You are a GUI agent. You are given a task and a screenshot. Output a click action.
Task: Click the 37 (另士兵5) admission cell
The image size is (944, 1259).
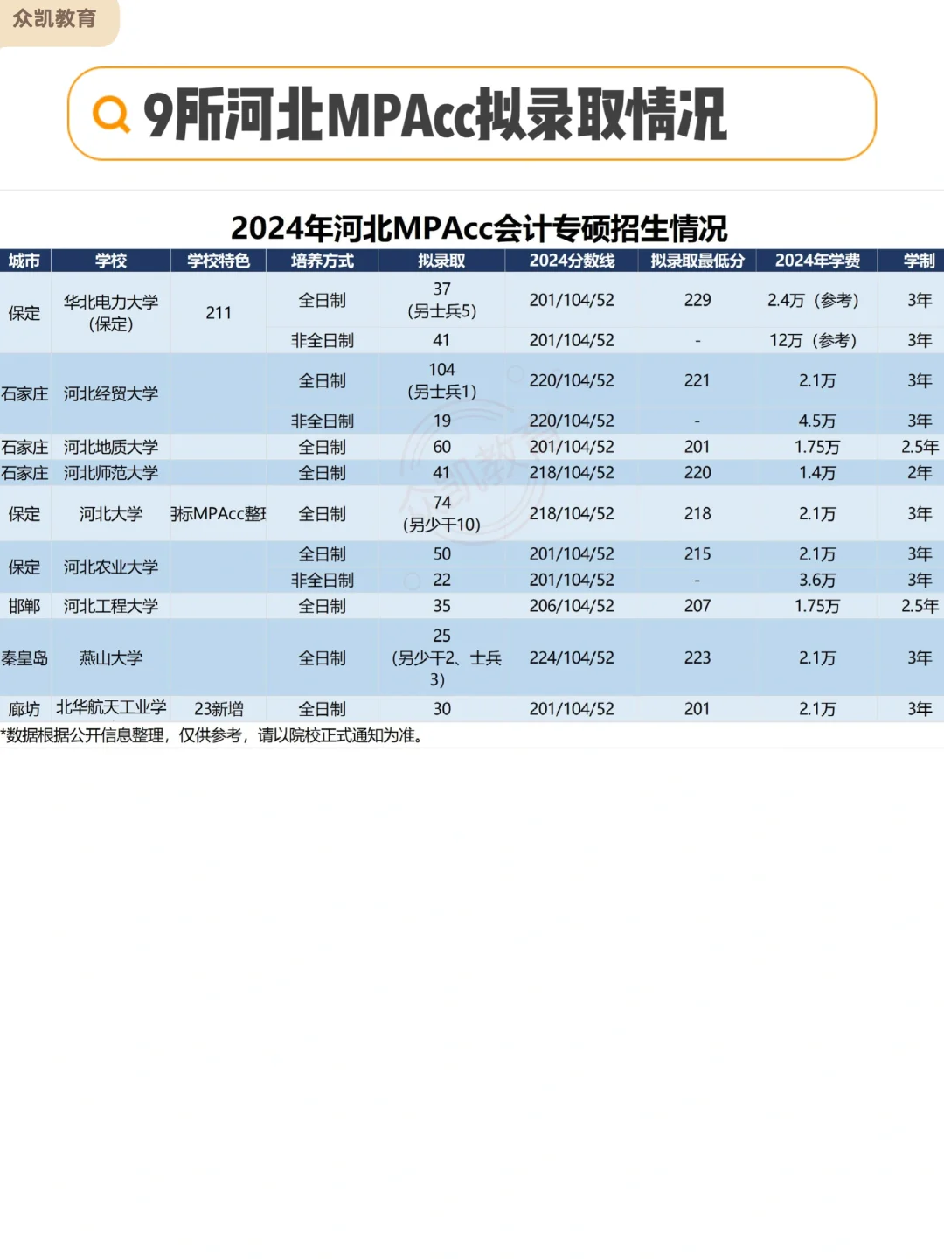(x=441, y=300)
